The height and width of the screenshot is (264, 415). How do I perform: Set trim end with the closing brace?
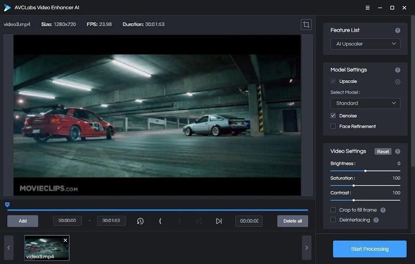179,221
